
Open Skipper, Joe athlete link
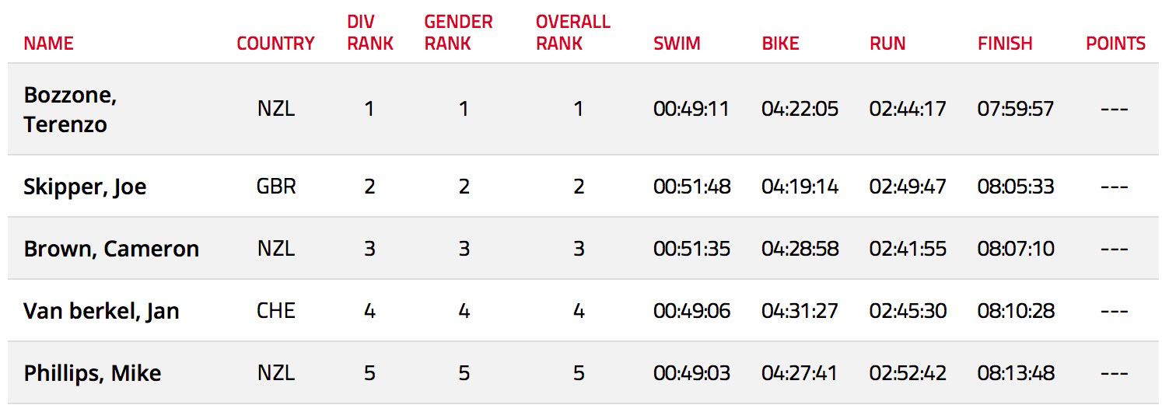[85, 187]
